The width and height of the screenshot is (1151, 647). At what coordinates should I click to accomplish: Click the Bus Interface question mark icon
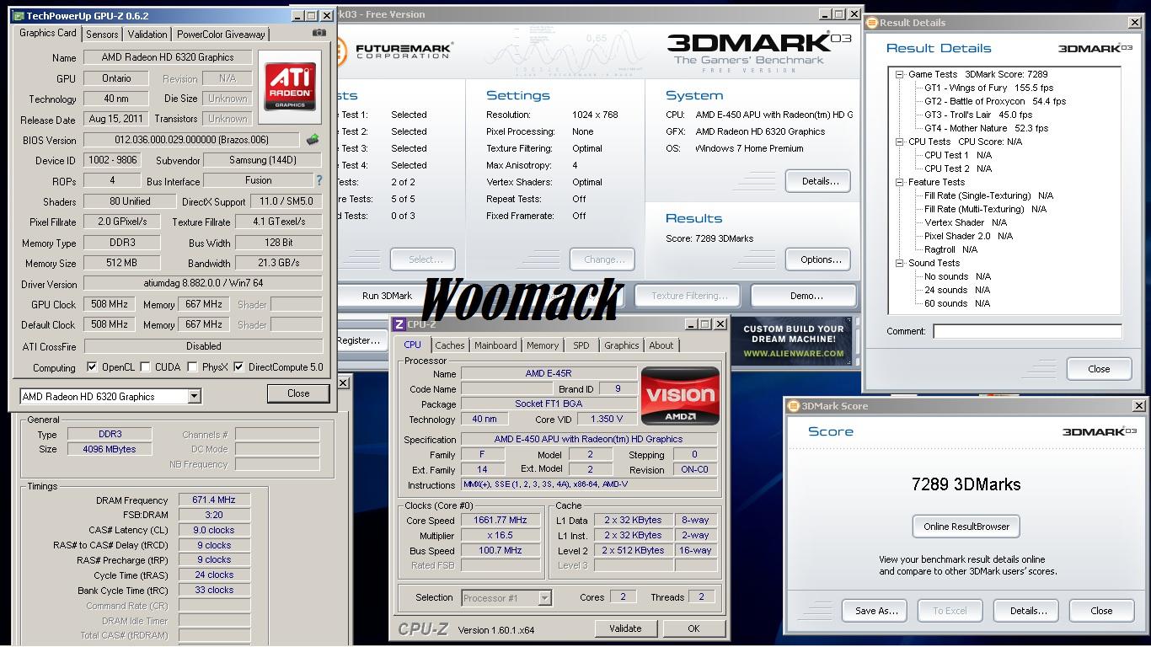click(319, 180)
